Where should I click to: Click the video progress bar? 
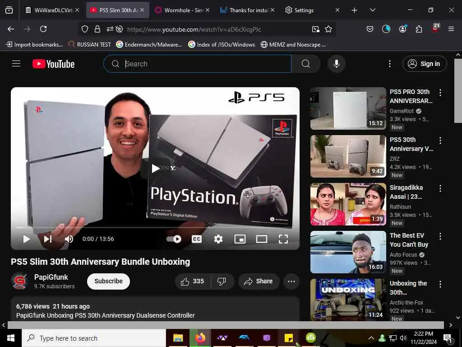click(155, 228)
